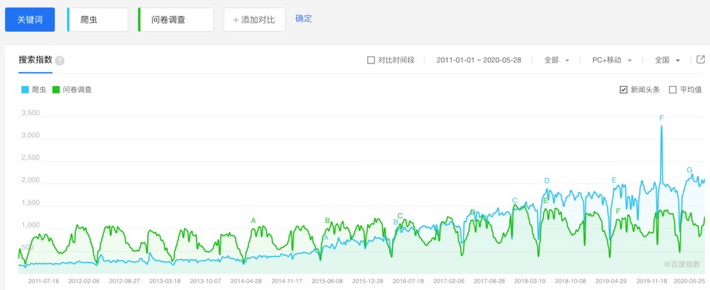Click y-axis label 2,000

coord(30,180)
